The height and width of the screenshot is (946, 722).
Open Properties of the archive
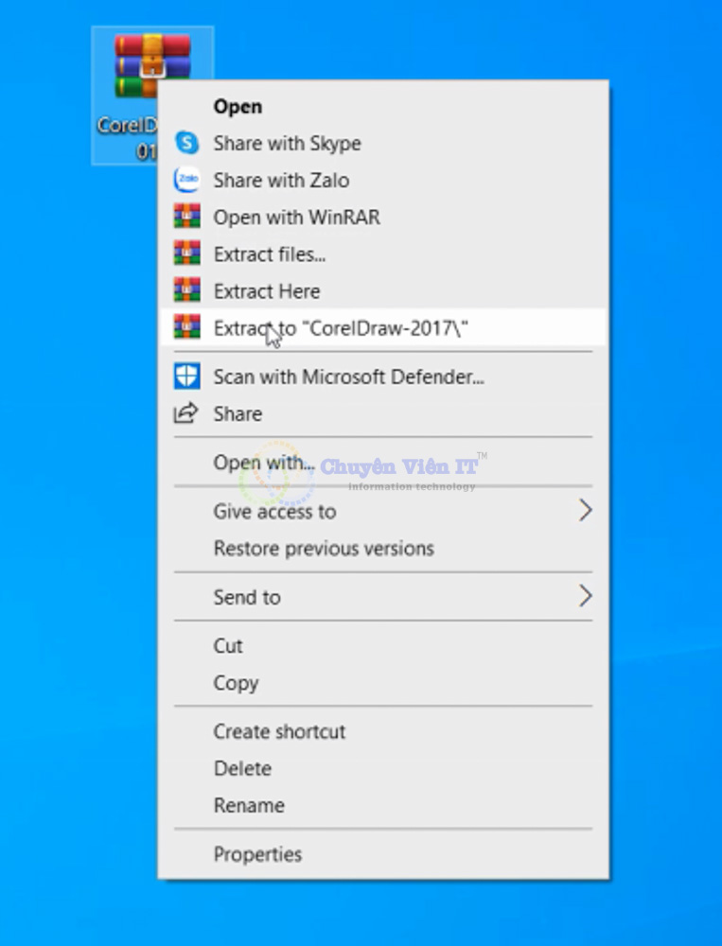pyautogui.click(x=257, y=854)
